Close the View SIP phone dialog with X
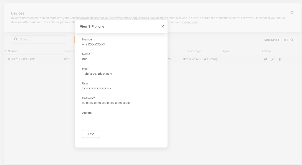The height and width of the screenshot is (165, 302). [163, 26]
